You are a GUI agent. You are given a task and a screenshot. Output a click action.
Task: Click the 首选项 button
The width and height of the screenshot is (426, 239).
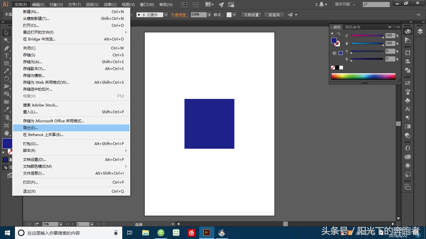(274, 15)
